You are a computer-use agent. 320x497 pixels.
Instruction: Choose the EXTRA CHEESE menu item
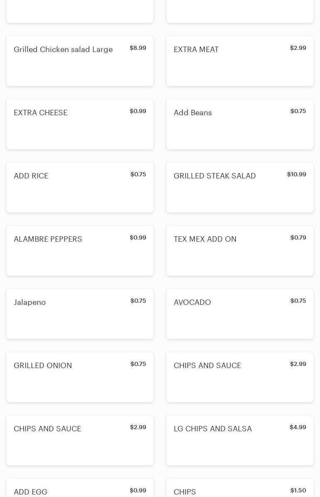tap(80, 124)
